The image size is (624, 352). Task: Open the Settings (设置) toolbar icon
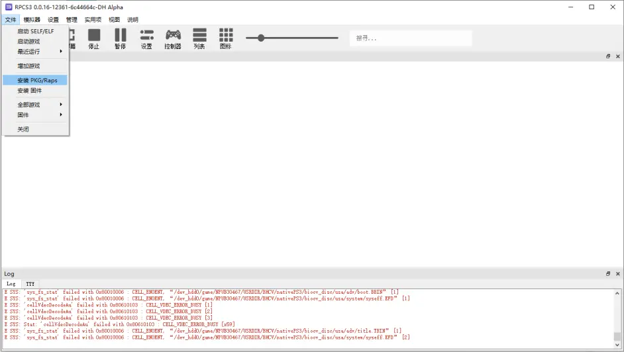pyautogui.click(x=146, y=38)
